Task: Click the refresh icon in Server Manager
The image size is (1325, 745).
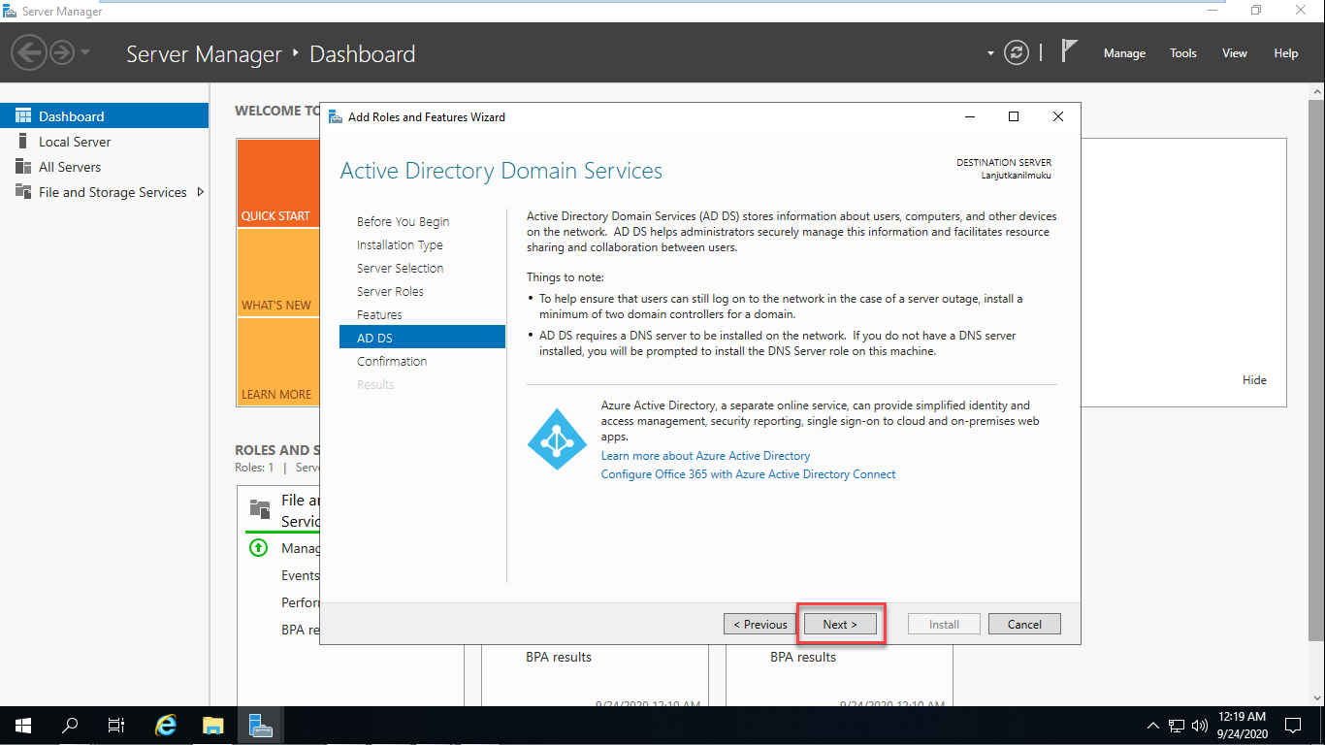Action: 1016,52
